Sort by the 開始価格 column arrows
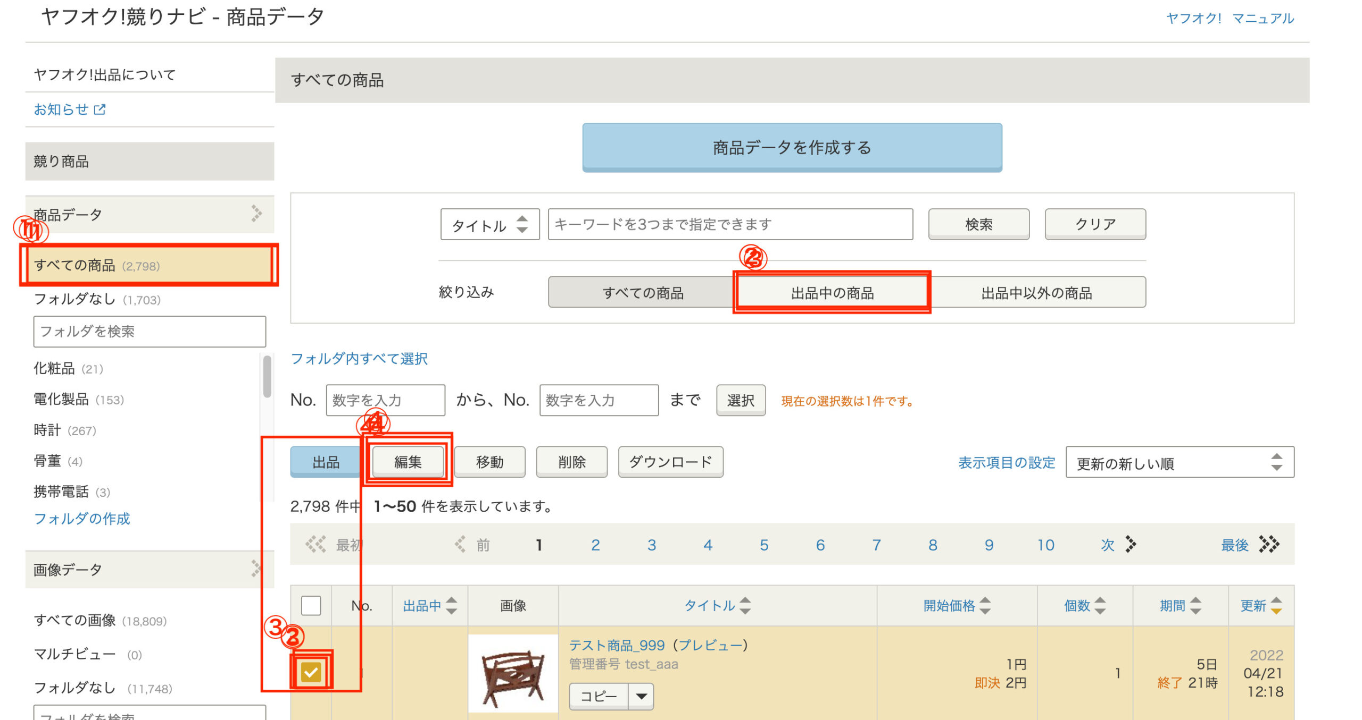Image resolution: width=1362 pixels, height=720 pixels. click(x=985, y=605)
